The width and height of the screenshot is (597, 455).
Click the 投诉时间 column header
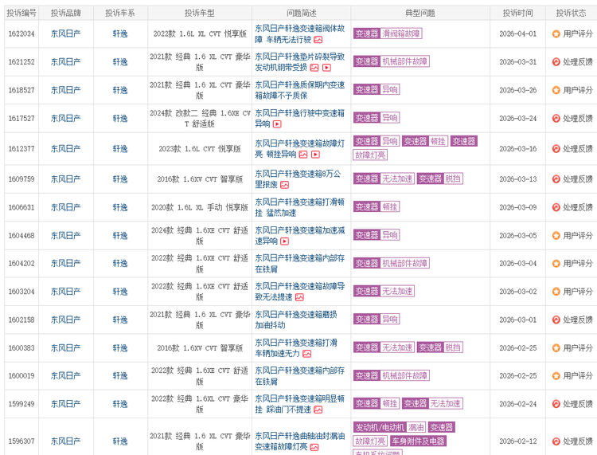tap(517, 13)
